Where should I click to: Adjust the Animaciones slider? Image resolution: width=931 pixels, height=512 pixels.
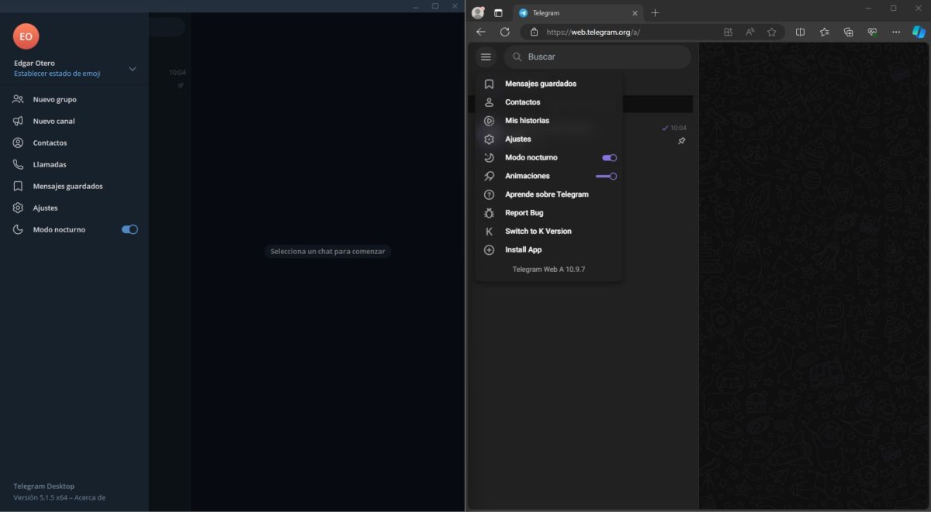[608, 176]
